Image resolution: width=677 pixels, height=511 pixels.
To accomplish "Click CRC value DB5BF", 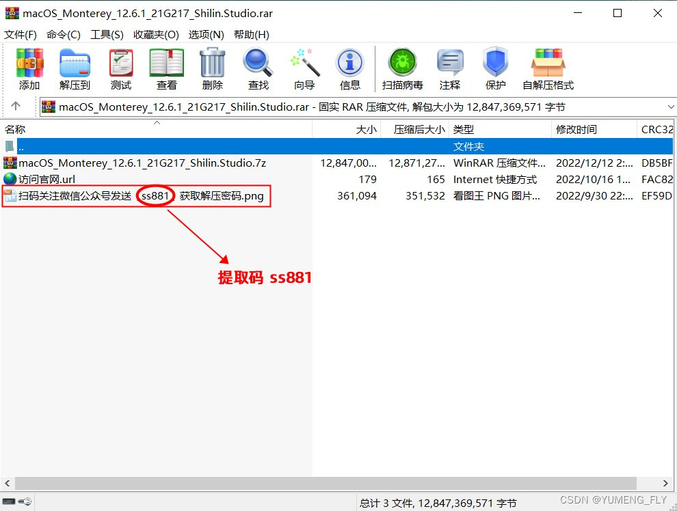I will 656,163.
